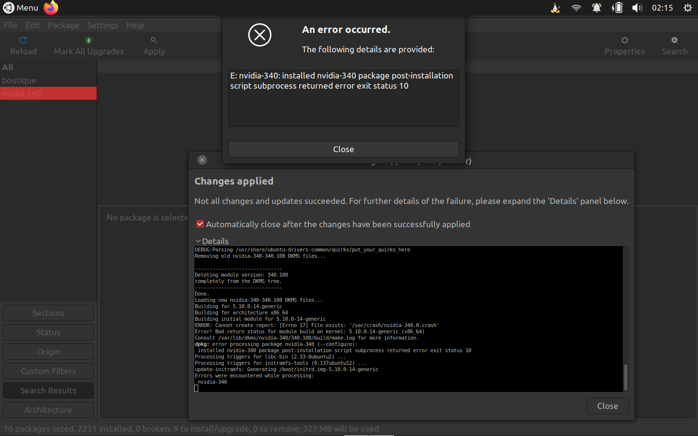Collapse the Details expander
The width and height of the screenshot is (698, 436).
198,241
